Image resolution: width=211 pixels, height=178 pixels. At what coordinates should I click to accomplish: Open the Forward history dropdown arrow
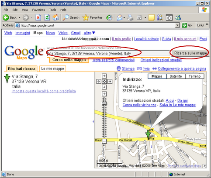pos(32,18)
